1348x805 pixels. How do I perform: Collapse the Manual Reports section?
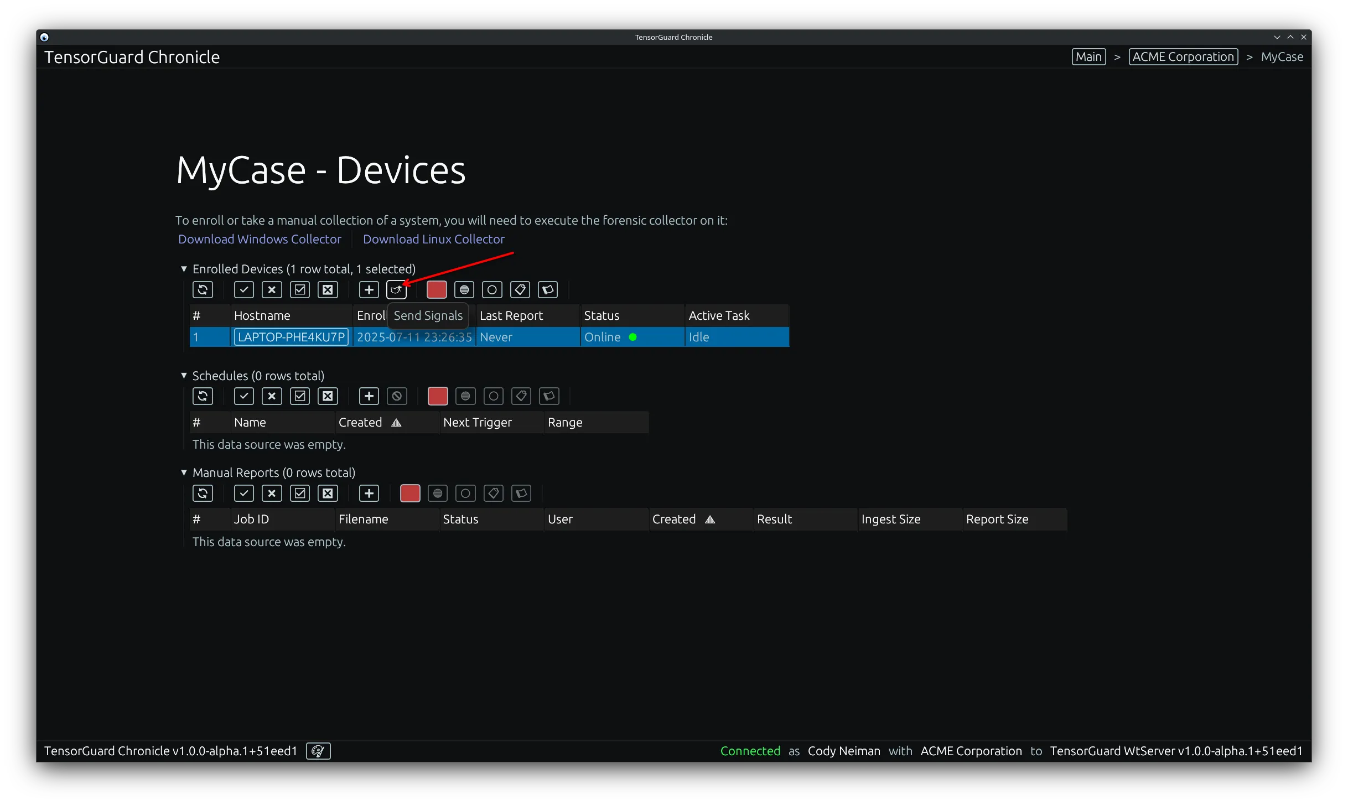pyautogui.click(x=184, y=472)
